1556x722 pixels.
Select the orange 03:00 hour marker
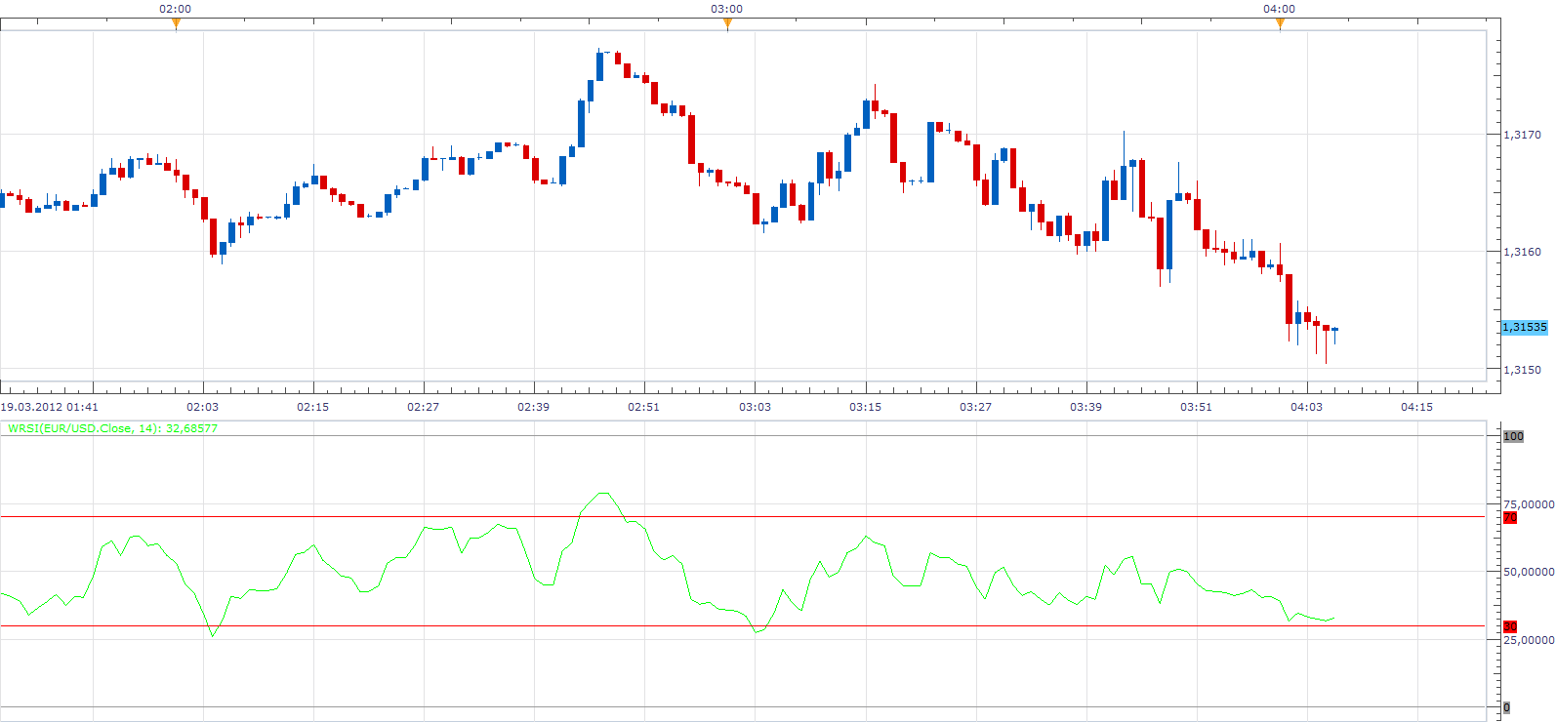tap(727, 24)
